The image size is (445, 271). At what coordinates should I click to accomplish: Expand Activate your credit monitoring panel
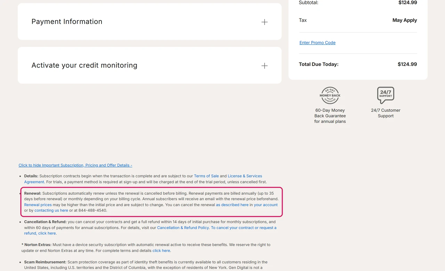(149, 65)
